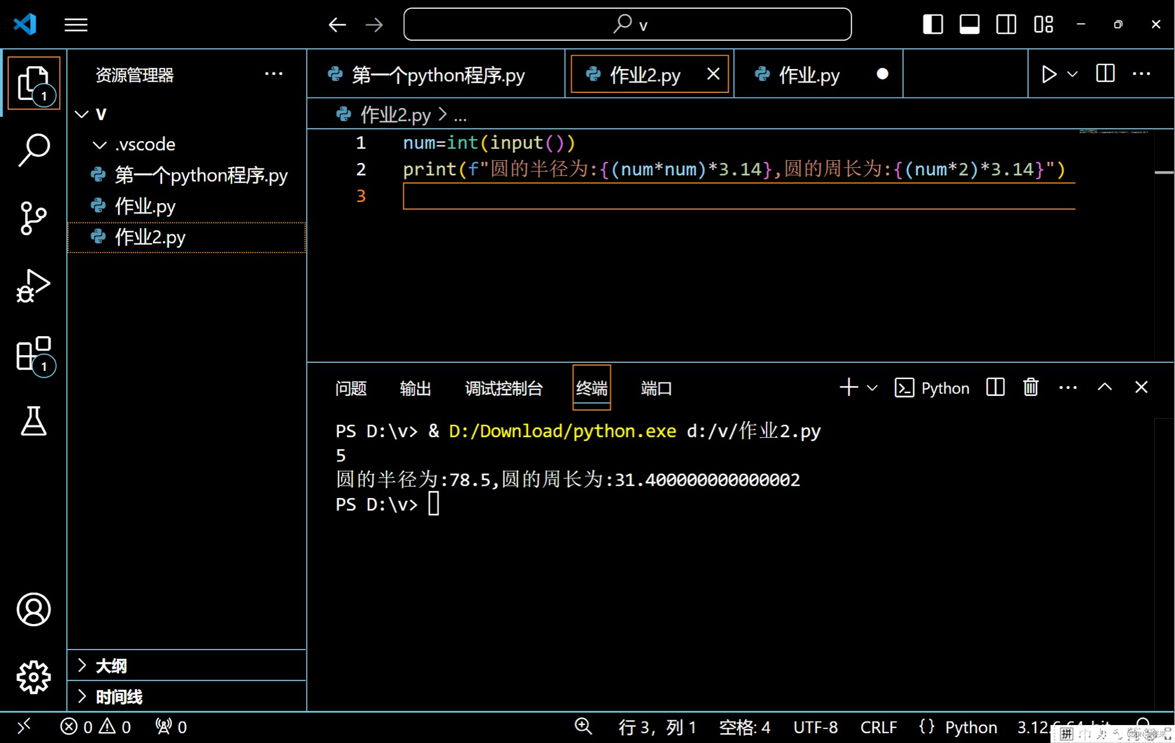Expand the 大纲 outline section

187,665
